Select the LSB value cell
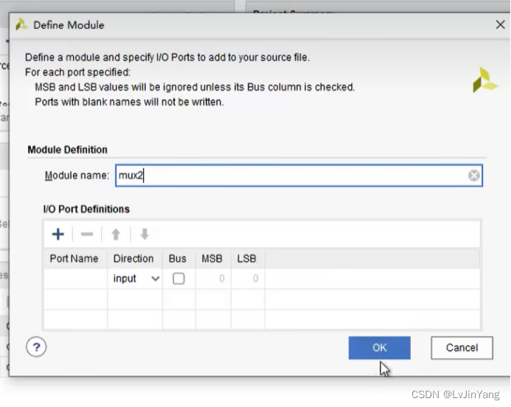The width and height of the screenshot is (511, 407). pyautogui.click(x=247, y=279)
